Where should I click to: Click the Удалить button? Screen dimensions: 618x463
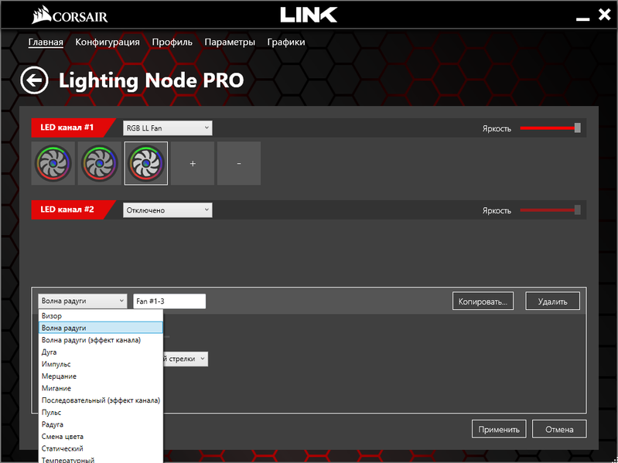point(552,301)
